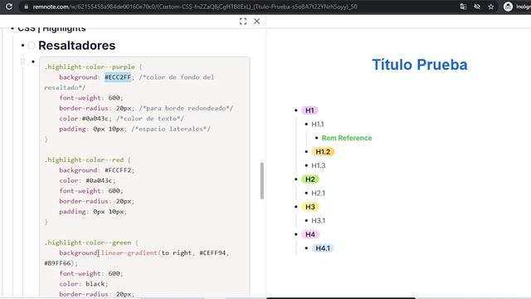
Task: Select the H1.1 item
Action: point(318,124)
